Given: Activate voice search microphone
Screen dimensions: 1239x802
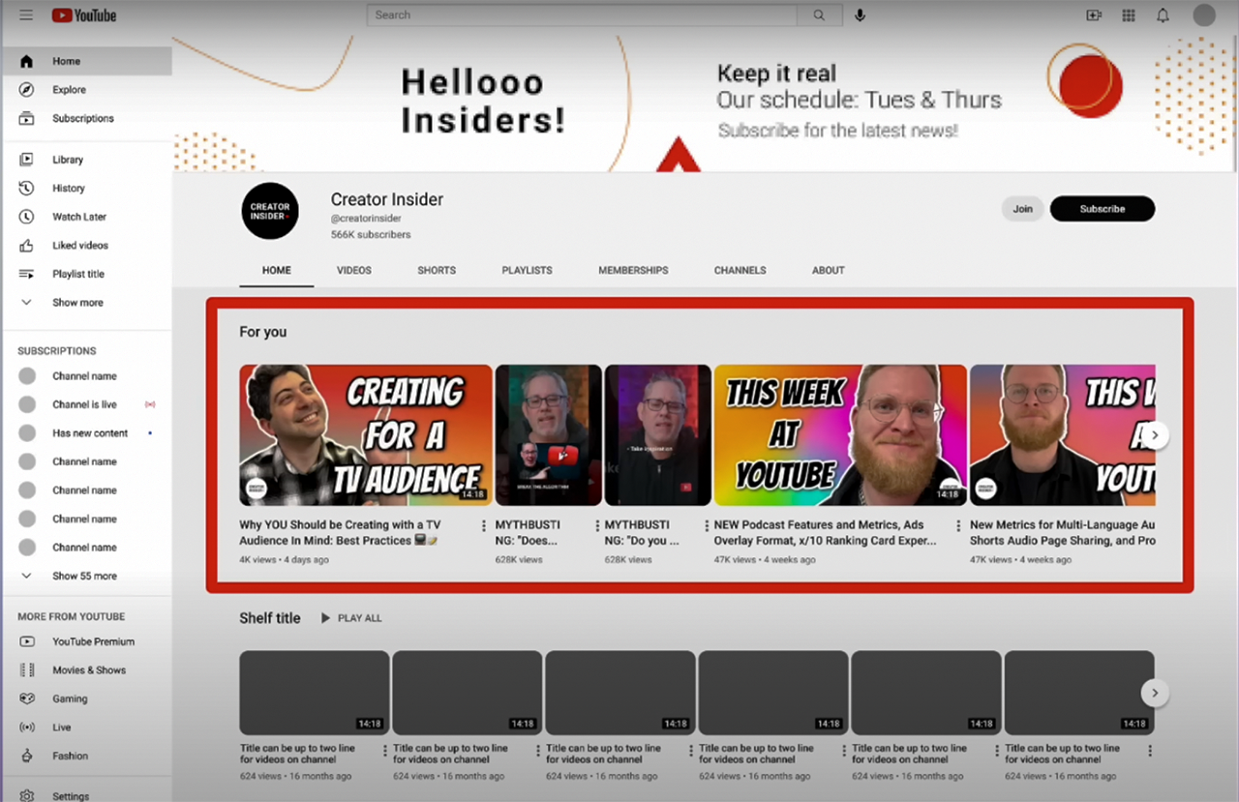Looking at the screenshot, I should (860, 15).
